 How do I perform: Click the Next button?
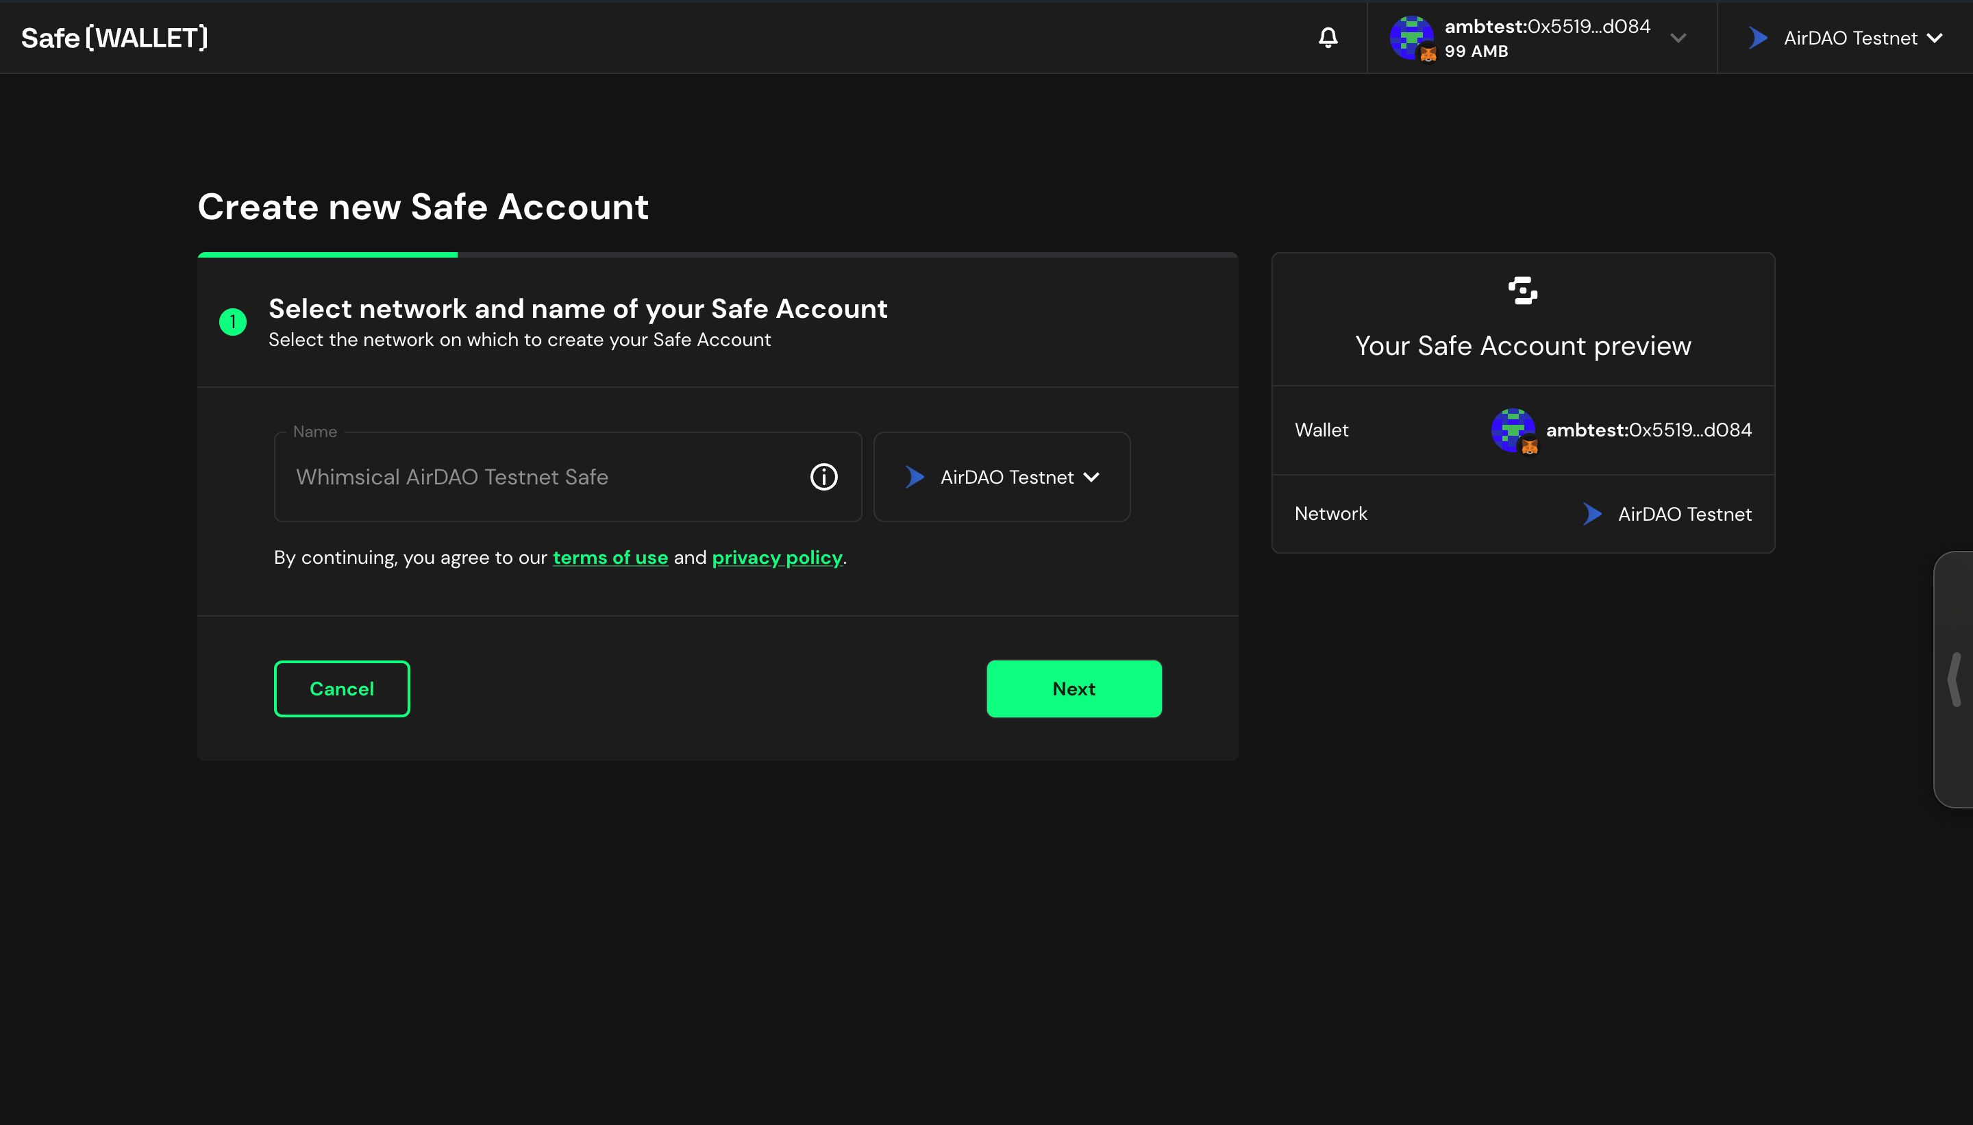[1074, 689]
